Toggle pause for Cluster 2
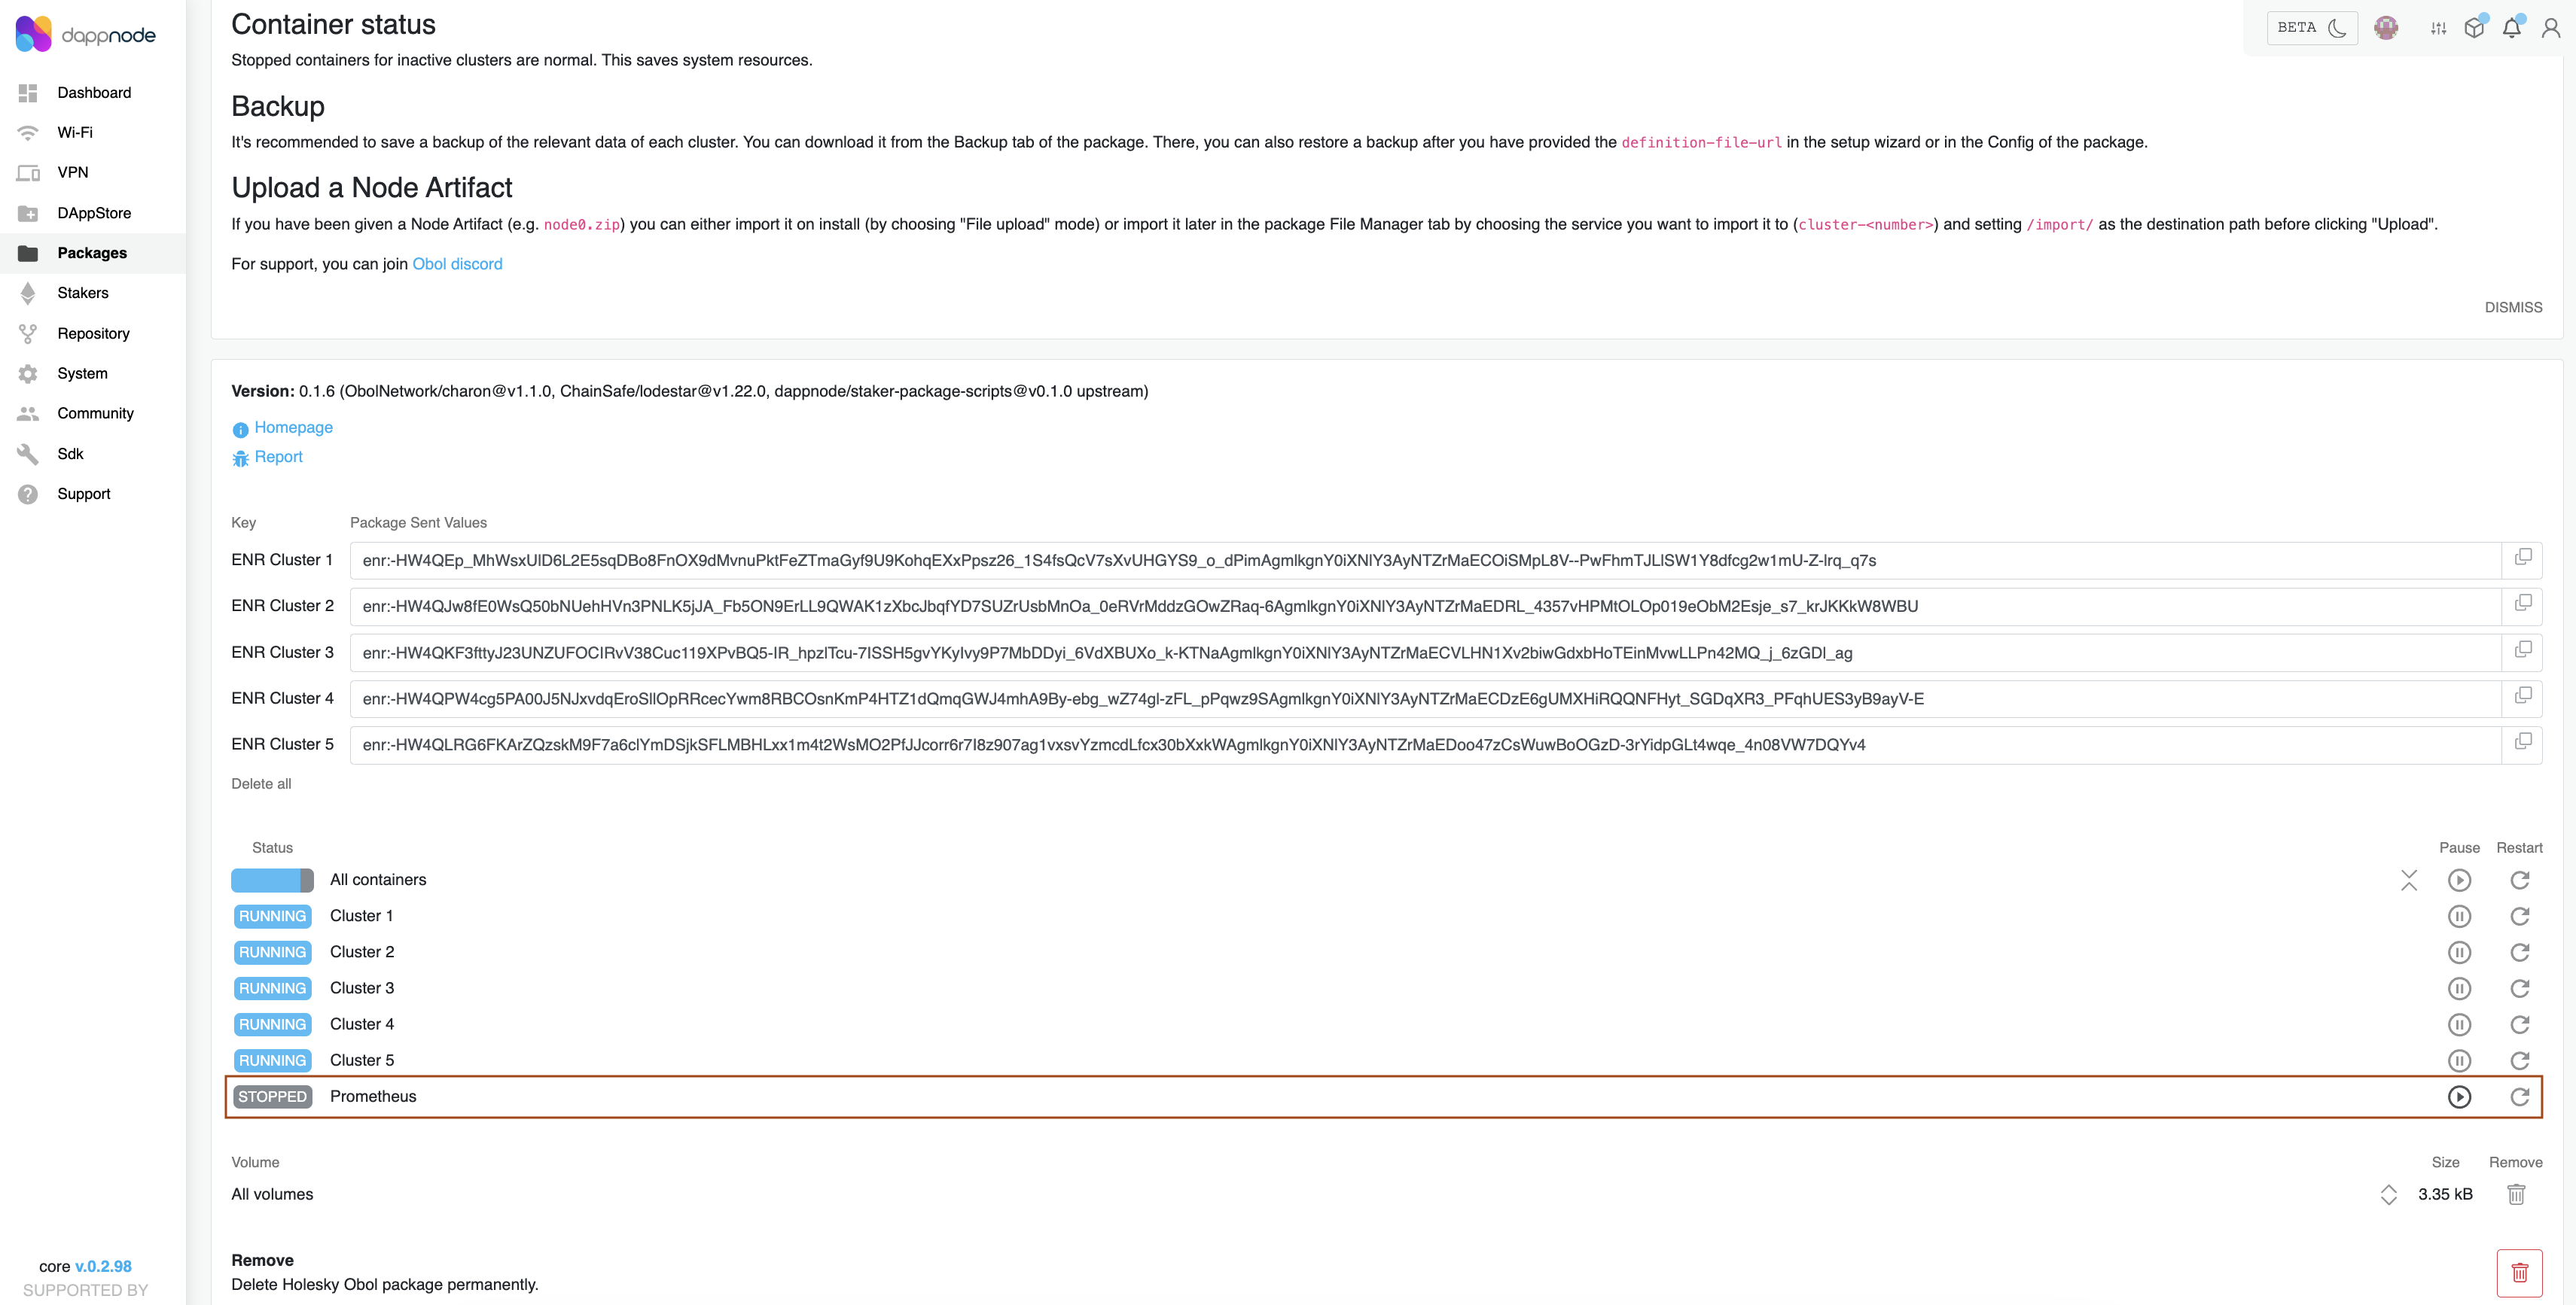Image resolution: width=2576 pixels, height=1305 pixels. (2459, 951)
